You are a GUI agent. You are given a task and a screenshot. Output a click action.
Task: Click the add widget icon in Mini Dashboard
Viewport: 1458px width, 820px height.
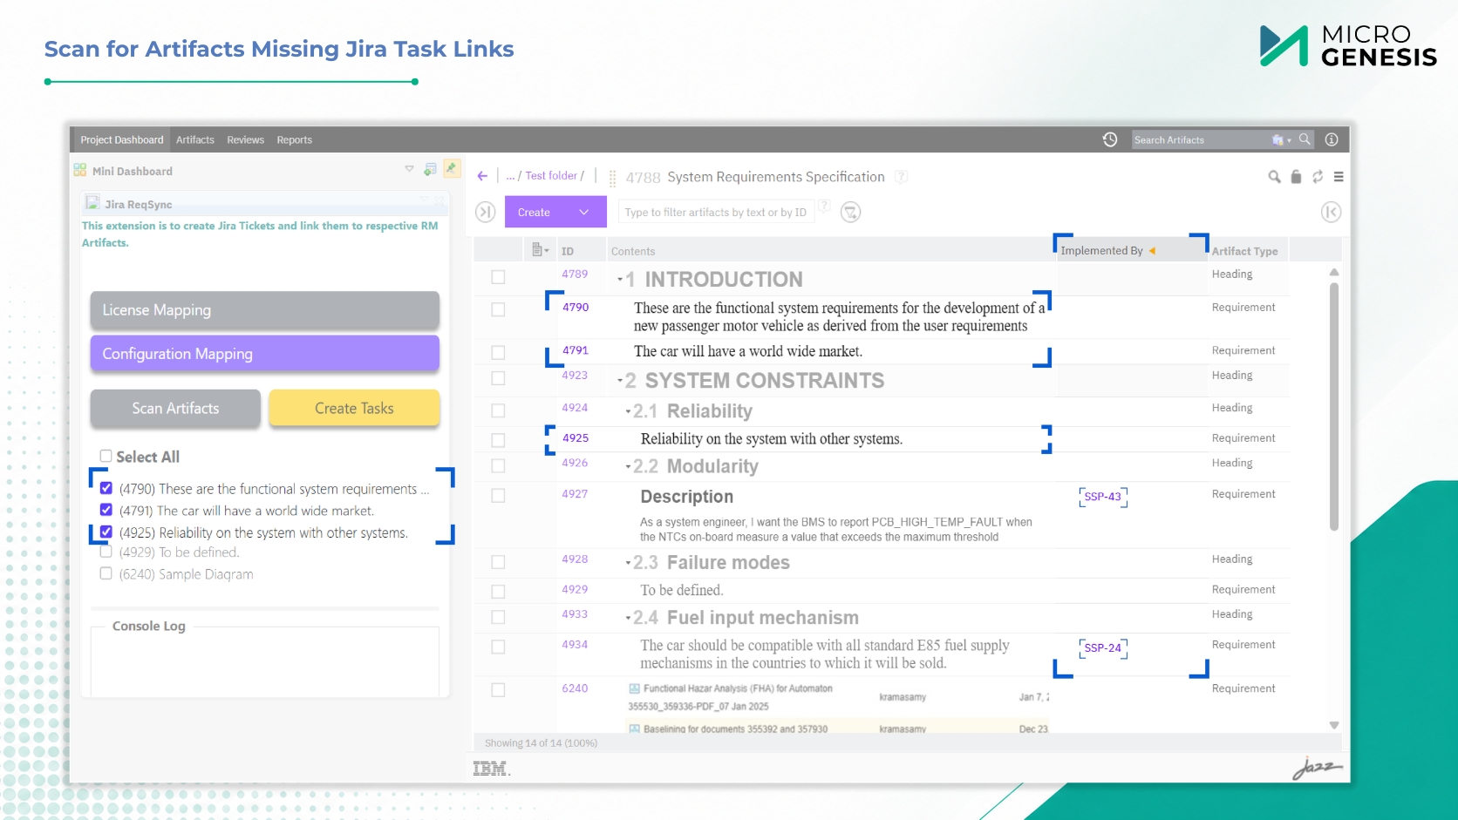tap(430, 169)
